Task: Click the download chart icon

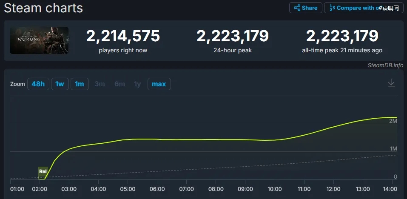Action: (391, 83)
